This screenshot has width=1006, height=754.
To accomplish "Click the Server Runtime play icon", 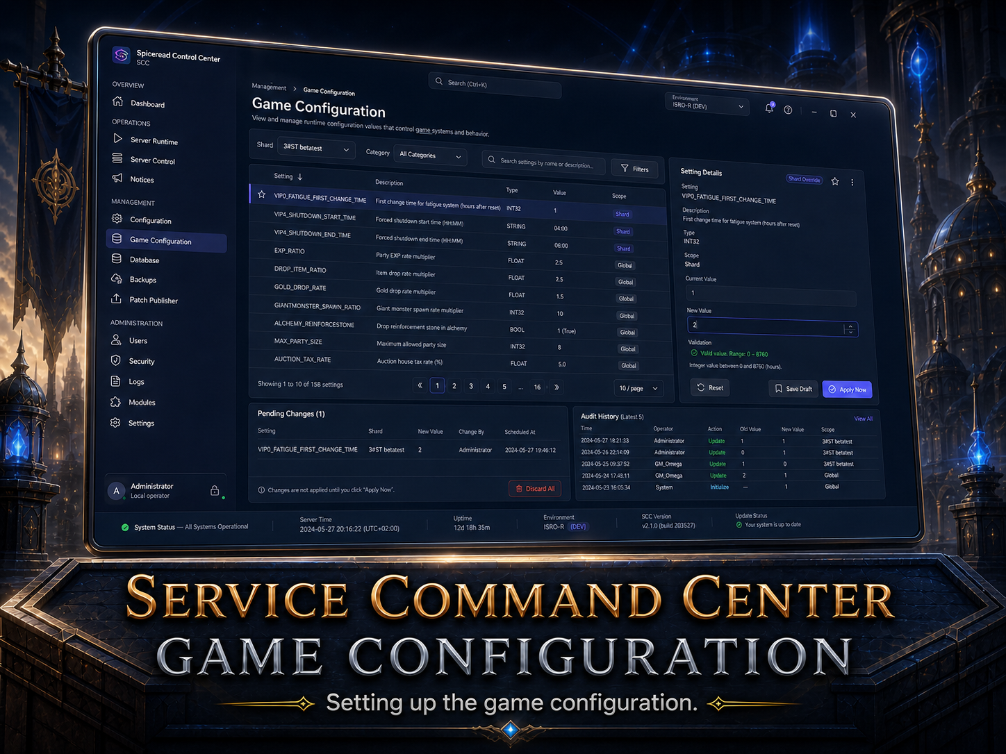I will pyautogui.click(x=117, y=139).
